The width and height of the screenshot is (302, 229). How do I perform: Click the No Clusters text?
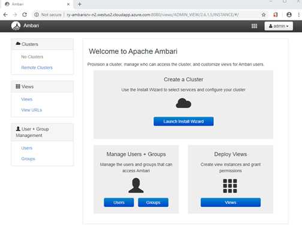32,57
